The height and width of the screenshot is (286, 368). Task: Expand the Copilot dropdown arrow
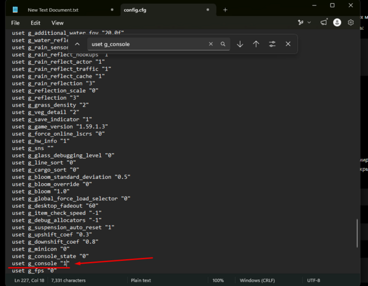309,23
